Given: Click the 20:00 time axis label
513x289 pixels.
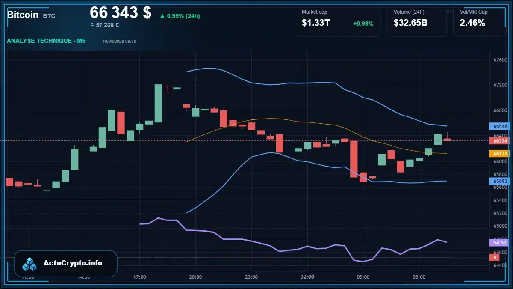Looking at the screenshot, I should click(x=195, y=277).
